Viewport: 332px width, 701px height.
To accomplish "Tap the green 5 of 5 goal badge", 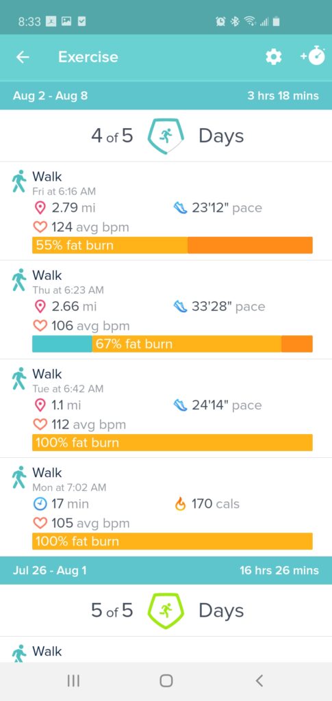I will pyautogui.click(x=166, y=611).
